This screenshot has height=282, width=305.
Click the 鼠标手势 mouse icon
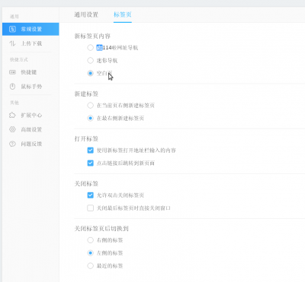pyautogui.click(x=12, y=87)
